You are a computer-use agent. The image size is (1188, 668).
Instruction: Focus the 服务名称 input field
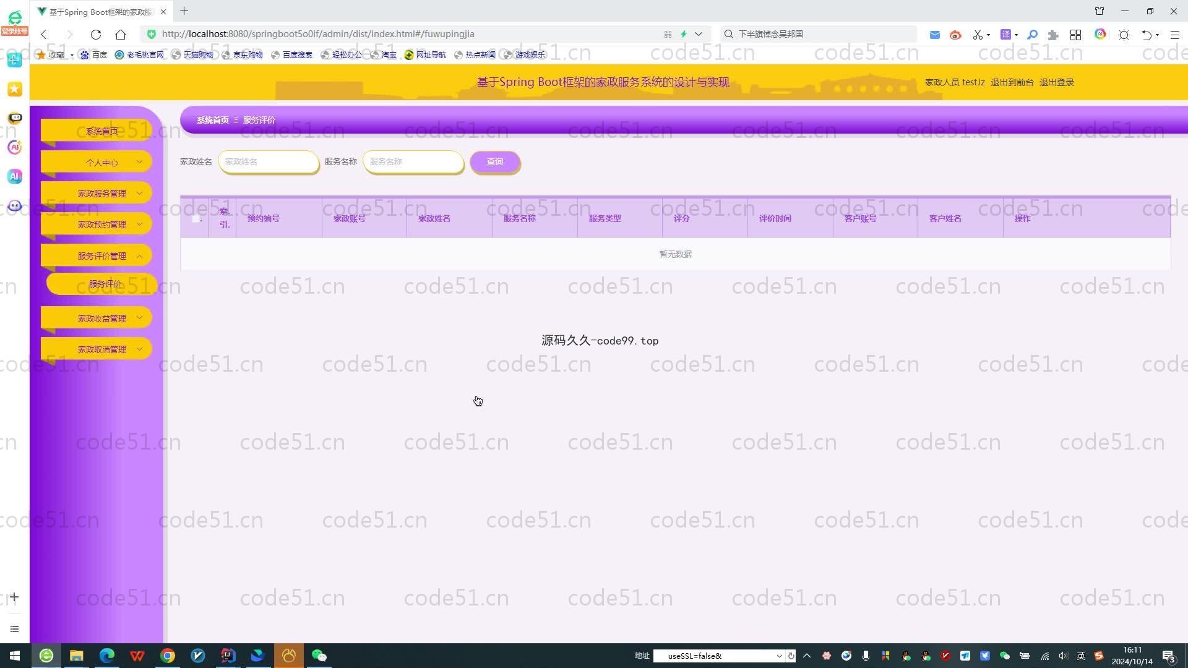tap(413, 161)
